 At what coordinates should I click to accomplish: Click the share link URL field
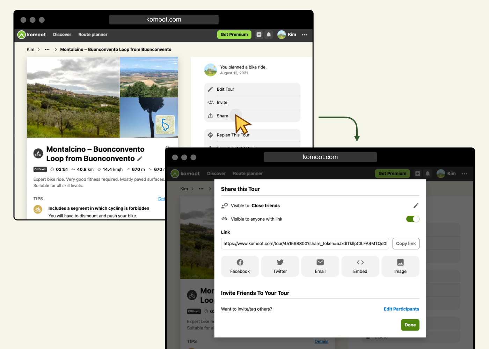pos(305,244)
